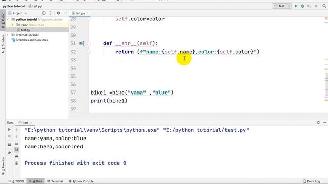Open Project panel gear settings
The height and width of the screenshot is (184, 328).
tap(58, 13)
